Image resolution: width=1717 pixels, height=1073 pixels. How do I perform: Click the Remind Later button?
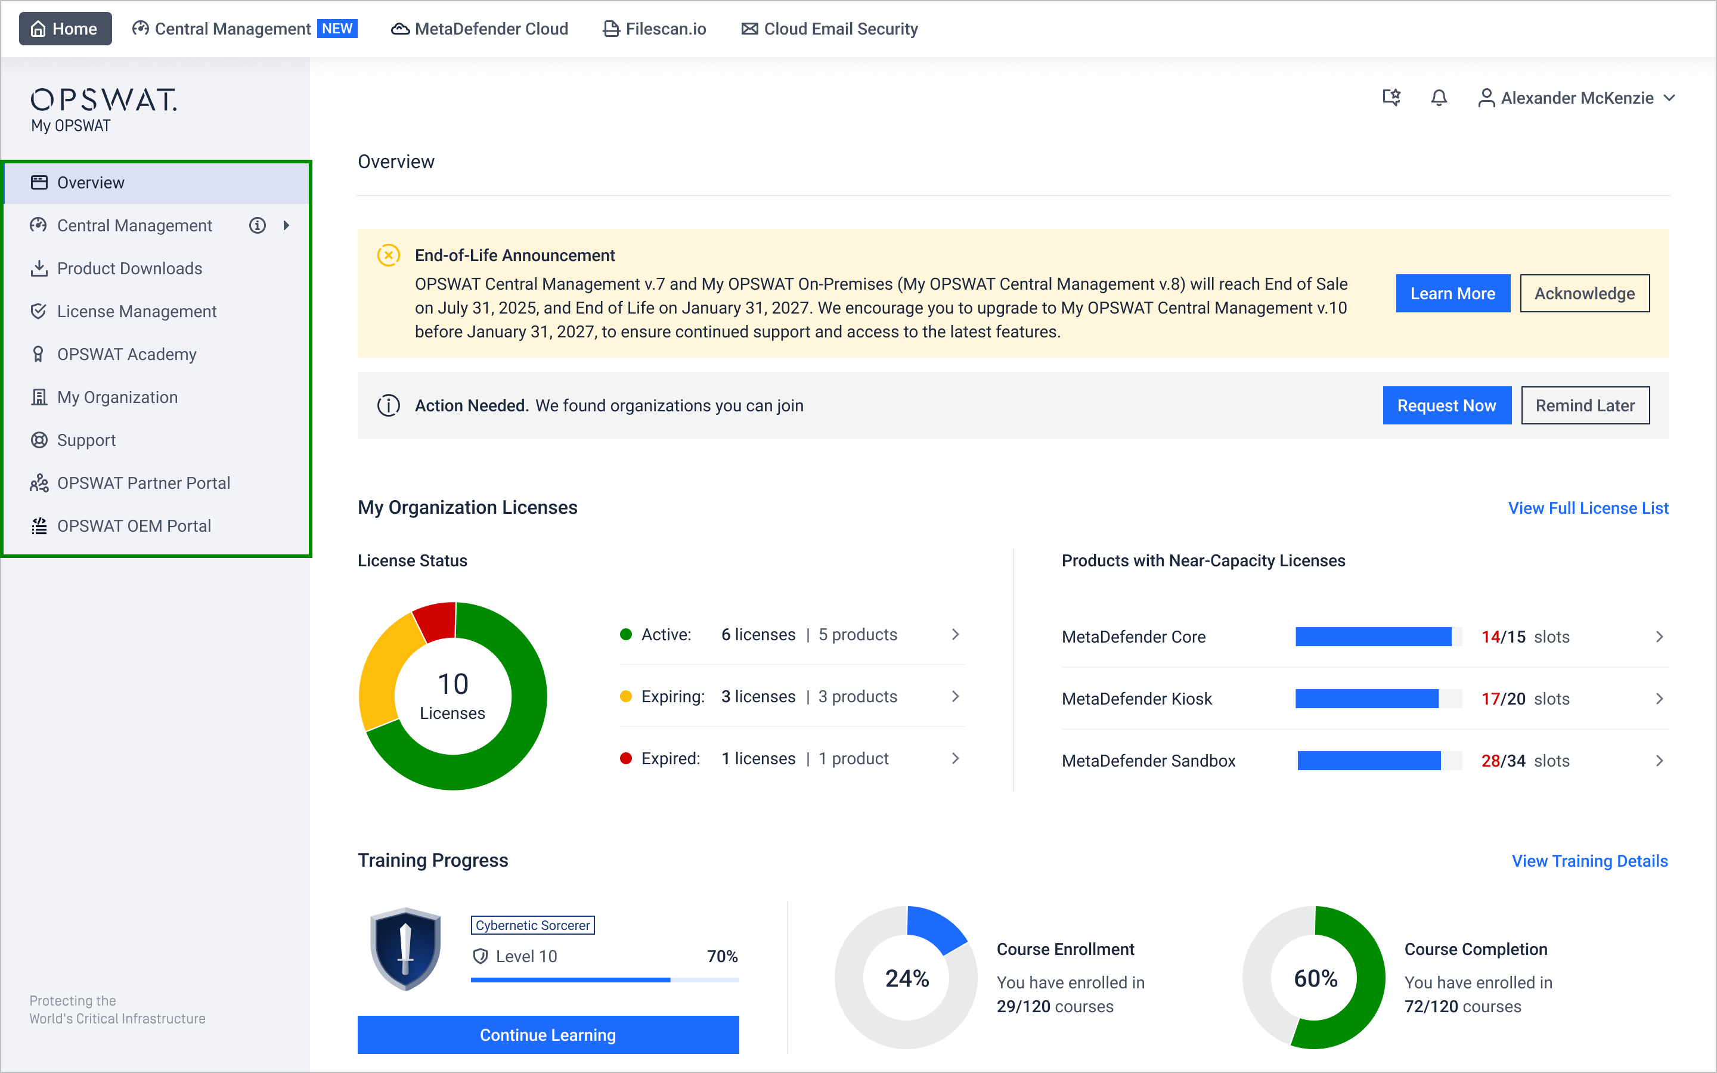(1585, 405)
